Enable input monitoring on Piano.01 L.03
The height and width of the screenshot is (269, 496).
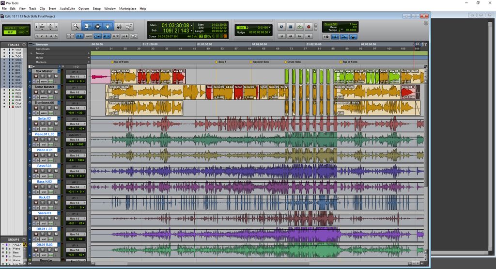43,140
